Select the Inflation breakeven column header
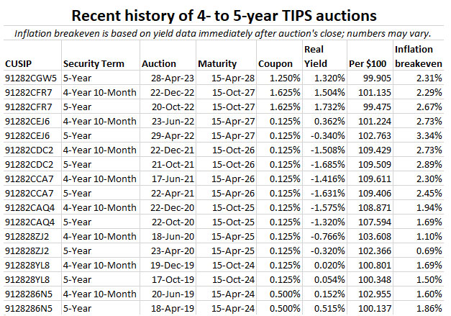This screenshot has height=316, width=451. [418, 57]
